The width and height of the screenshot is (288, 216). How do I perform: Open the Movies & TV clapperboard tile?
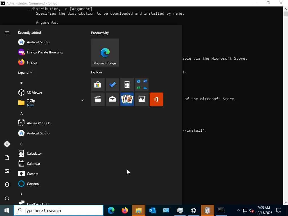pyautogui.click(x=98, y=99)
